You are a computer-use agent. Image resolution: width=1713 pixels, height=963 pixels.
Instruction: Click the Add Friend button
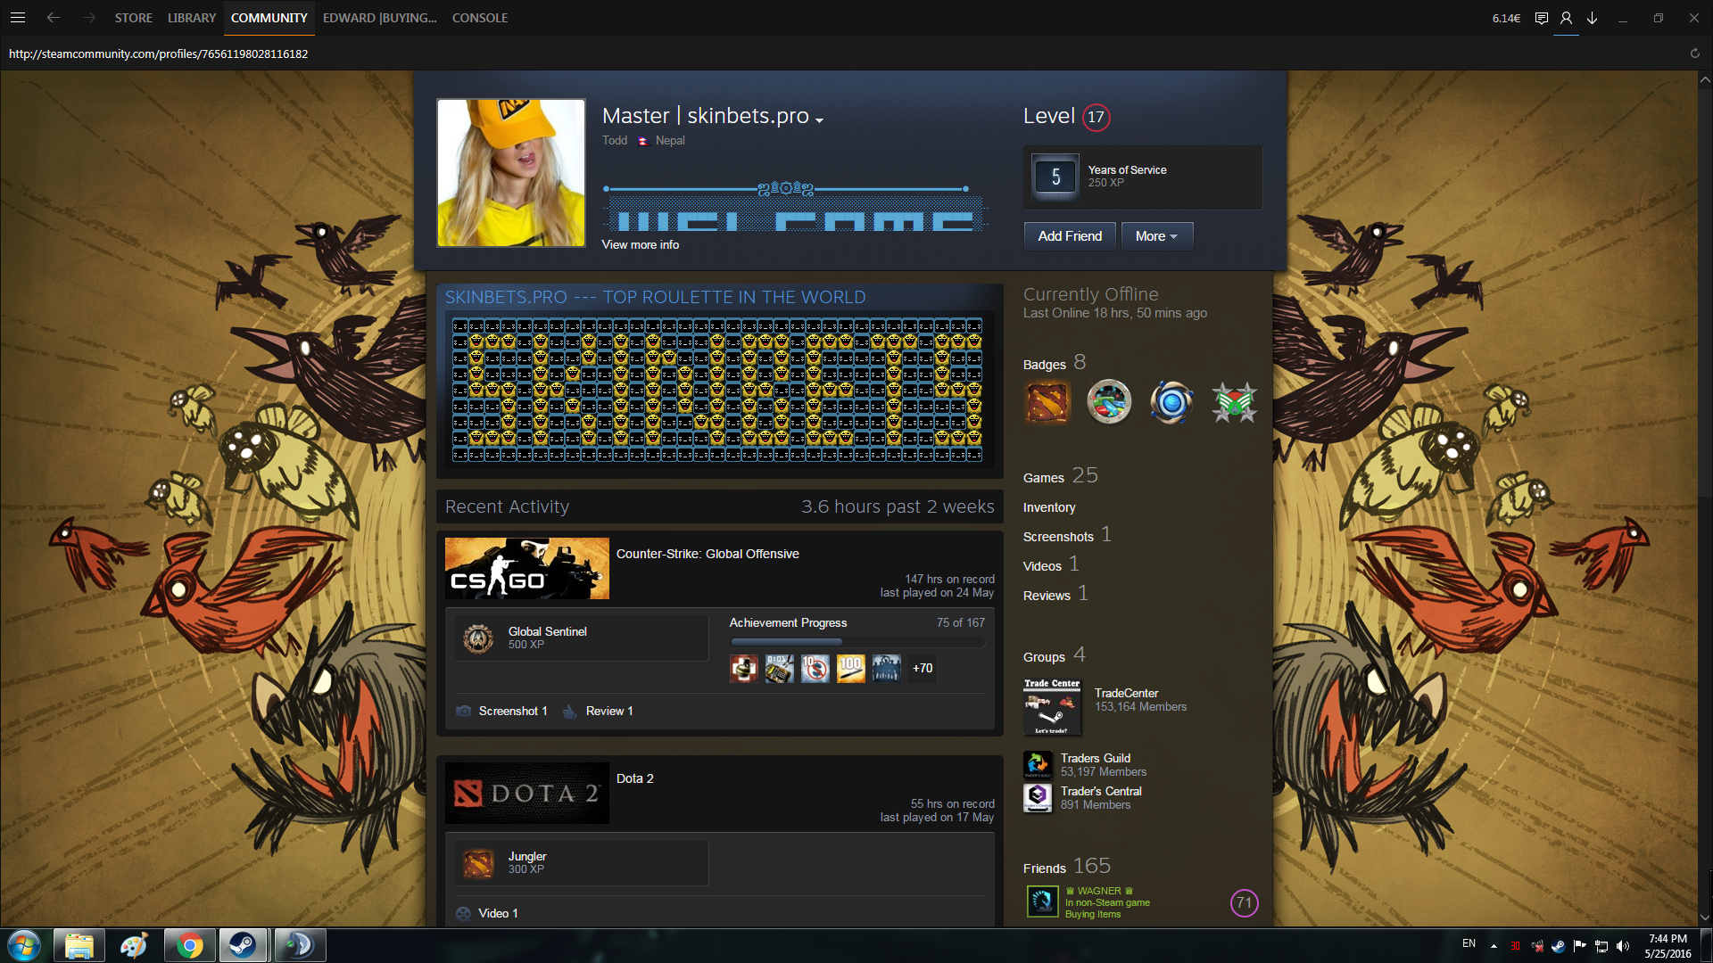pos(1070,236)
